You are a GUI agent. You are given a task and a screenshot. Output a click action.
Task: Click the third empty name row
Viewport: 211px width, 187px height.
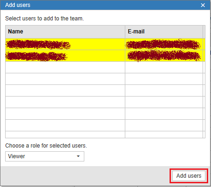pyautogui.click(x=65, y=67)
